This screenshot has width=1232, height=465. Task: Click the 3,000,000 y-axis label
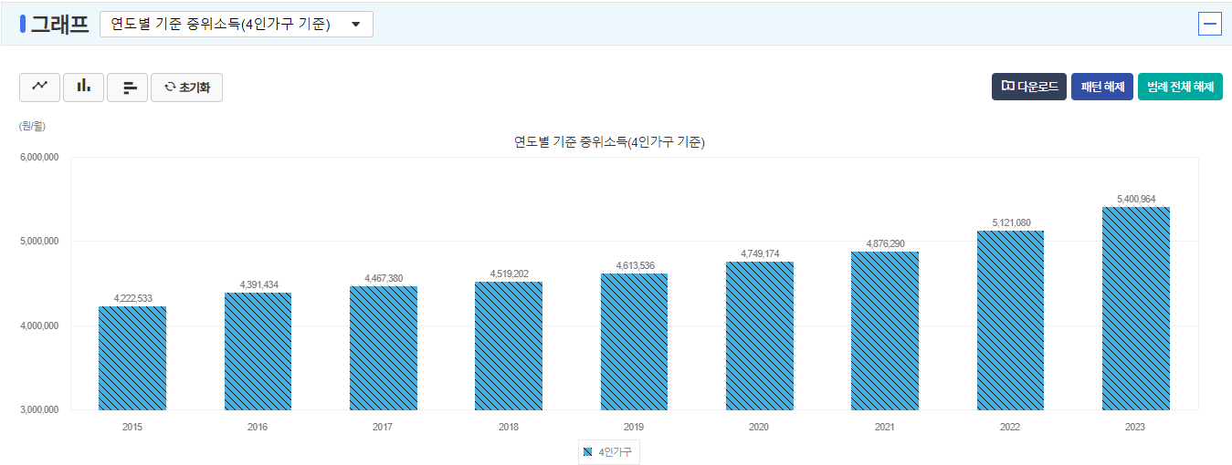tap(39, 410)
